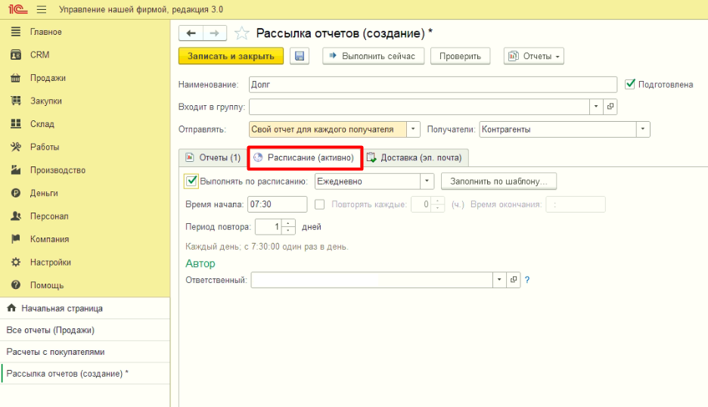Switch to Расчеты с покупателями page
Viewport: 708px width, 407px height.
(x=85, y=352)
